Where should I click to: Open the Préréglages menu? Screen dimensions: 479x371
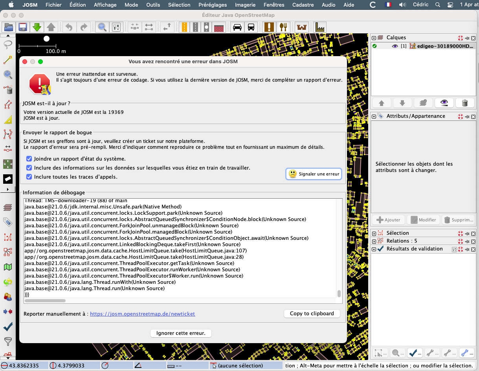point(213,5)
